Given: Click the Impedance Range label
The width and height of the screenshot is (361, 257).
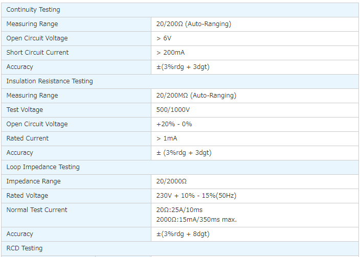Looking at the screenshot, I should pyautogui.click(x=33, y=181).
